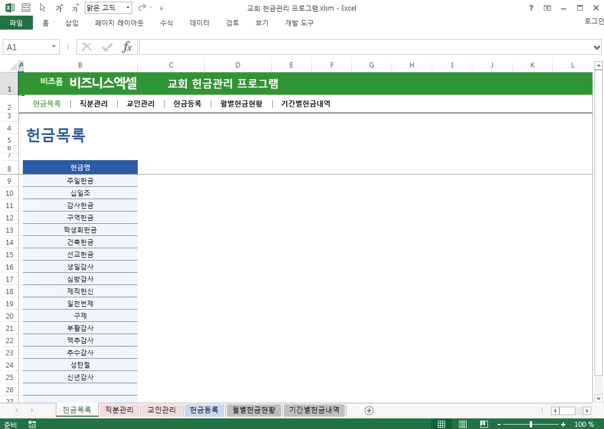Select the 헌금명 header cell
The width and height of the screenshot is (604, 429).
pyautogui.click(x=80, y=167)
